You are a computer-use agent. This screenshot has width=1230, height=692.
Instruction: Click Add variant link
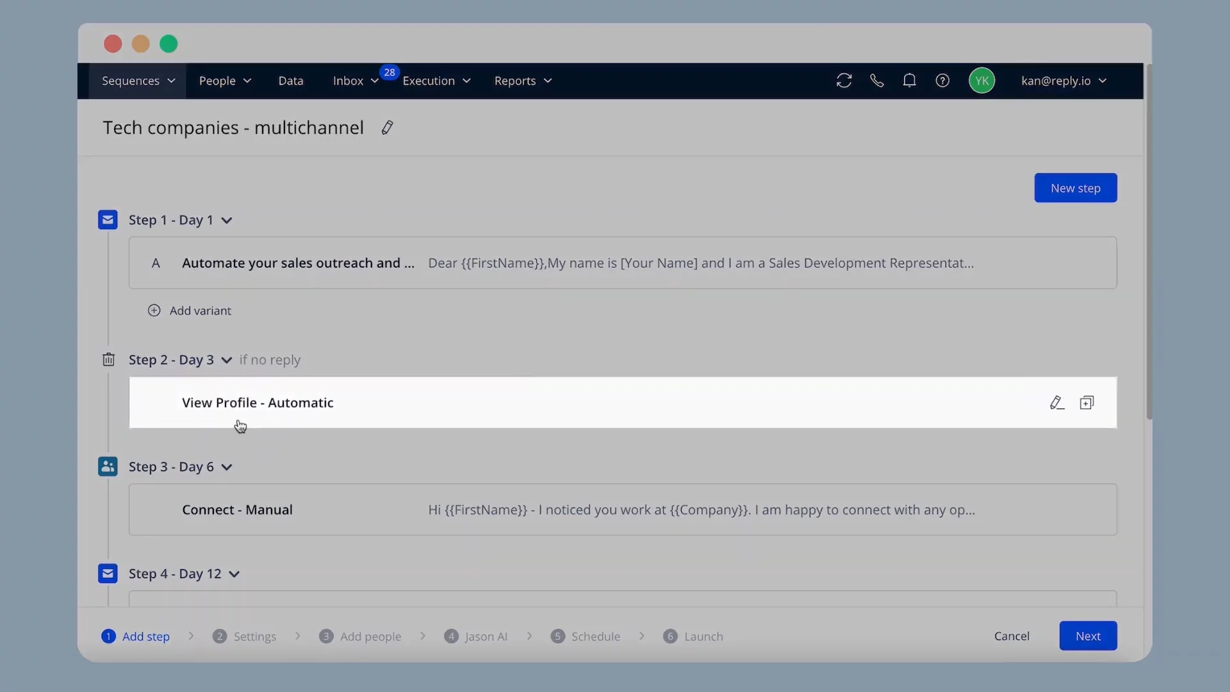tap(190, 311)
